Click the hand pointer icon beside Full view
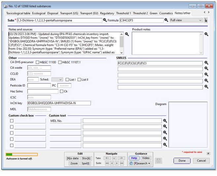 206,20
